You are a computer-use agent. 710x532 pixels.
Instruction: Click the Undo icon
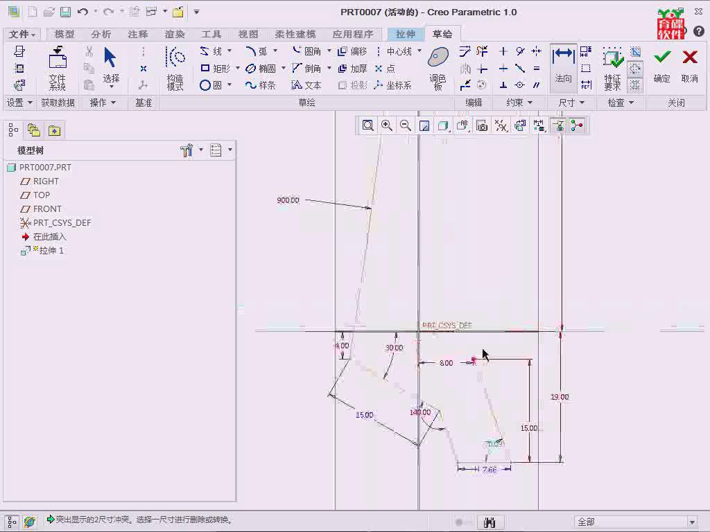tap(83, 12)
